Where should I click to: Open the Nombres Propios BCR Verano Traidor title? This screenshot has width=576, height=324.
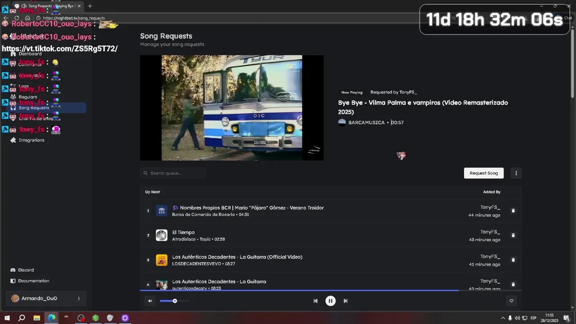[x=248, y=208]
